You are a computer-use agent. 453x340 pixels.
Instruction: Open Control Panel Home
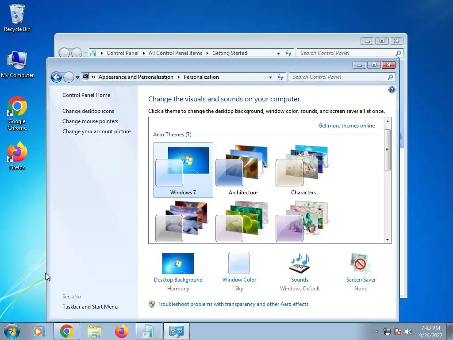[x=86, y=95]
